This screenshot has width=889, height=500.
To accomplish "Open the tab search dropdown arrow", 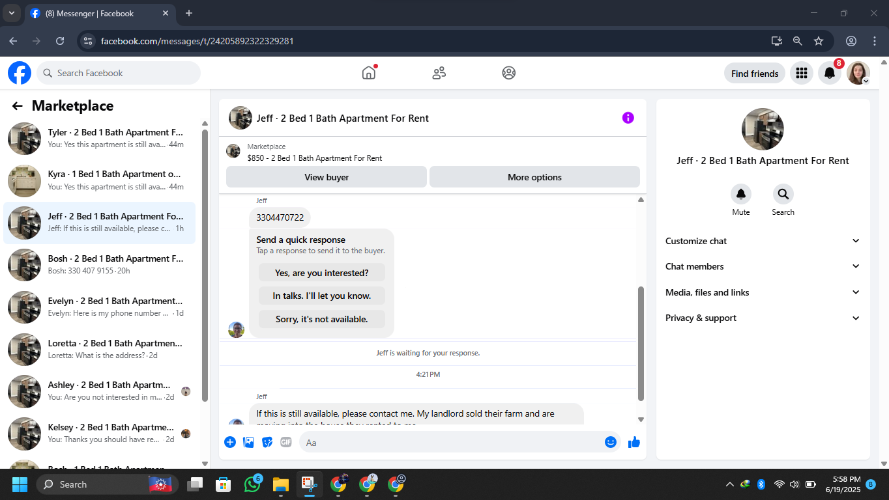I will point(11,13).
